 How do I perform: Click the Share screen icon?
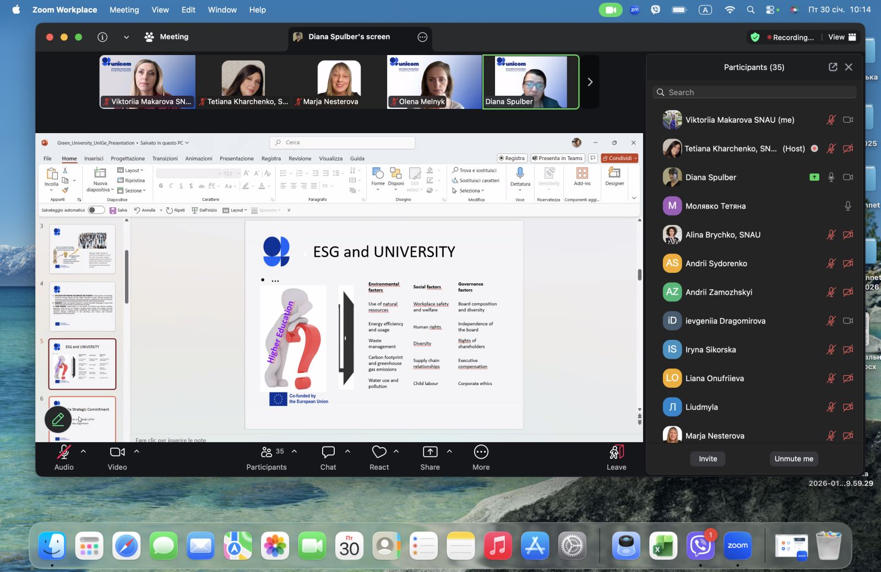(x=430, y=452)
